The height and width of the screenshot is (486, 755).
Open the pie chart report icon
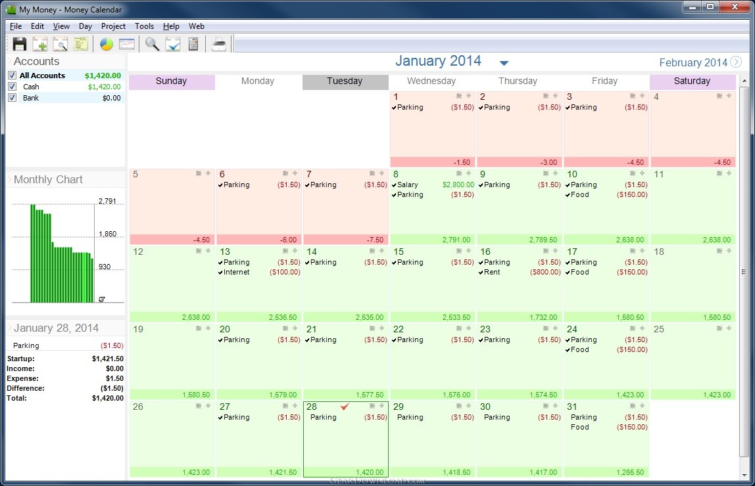pyautogui.click(x=107, y=44)
